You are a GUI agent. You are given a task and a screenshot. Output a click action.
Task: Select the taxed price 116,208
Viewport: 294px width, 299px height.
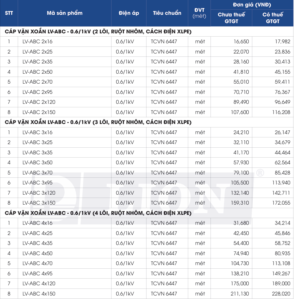(x=281, y=112)
